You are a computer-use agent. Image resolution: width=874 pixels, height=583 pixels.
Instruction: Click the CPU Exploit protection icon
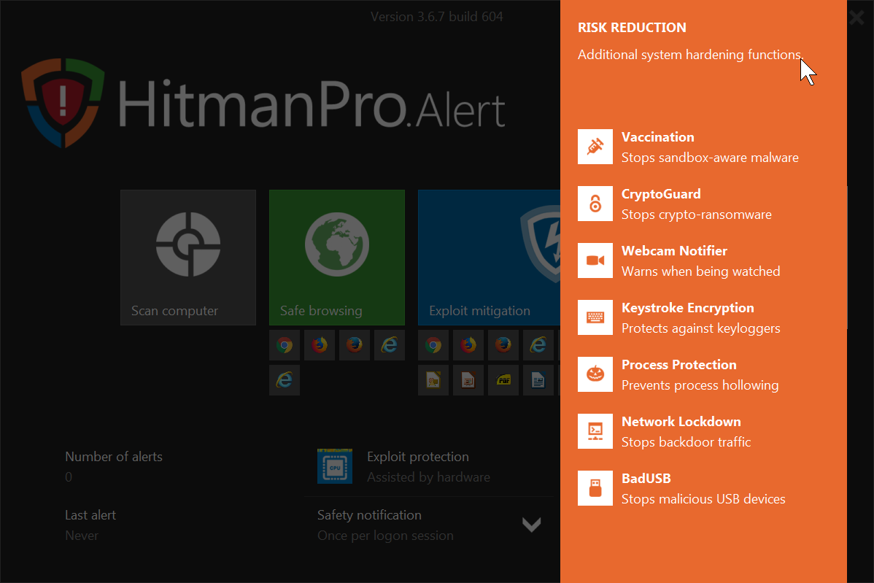click(334, 466)
